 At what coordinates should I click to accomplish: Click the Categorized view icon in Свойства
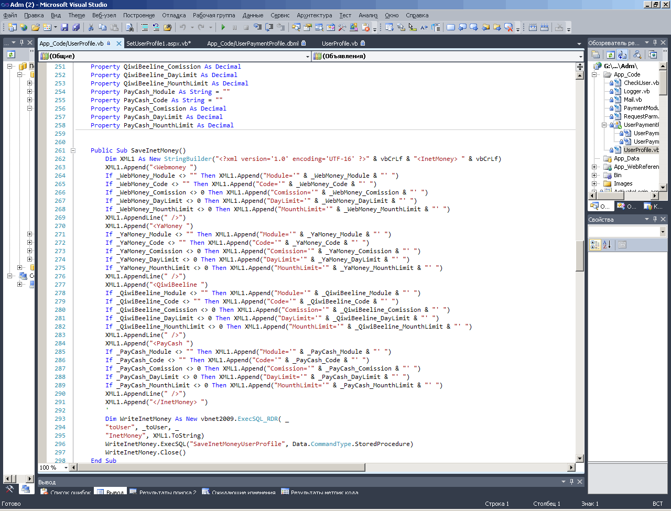pos(595,244)
